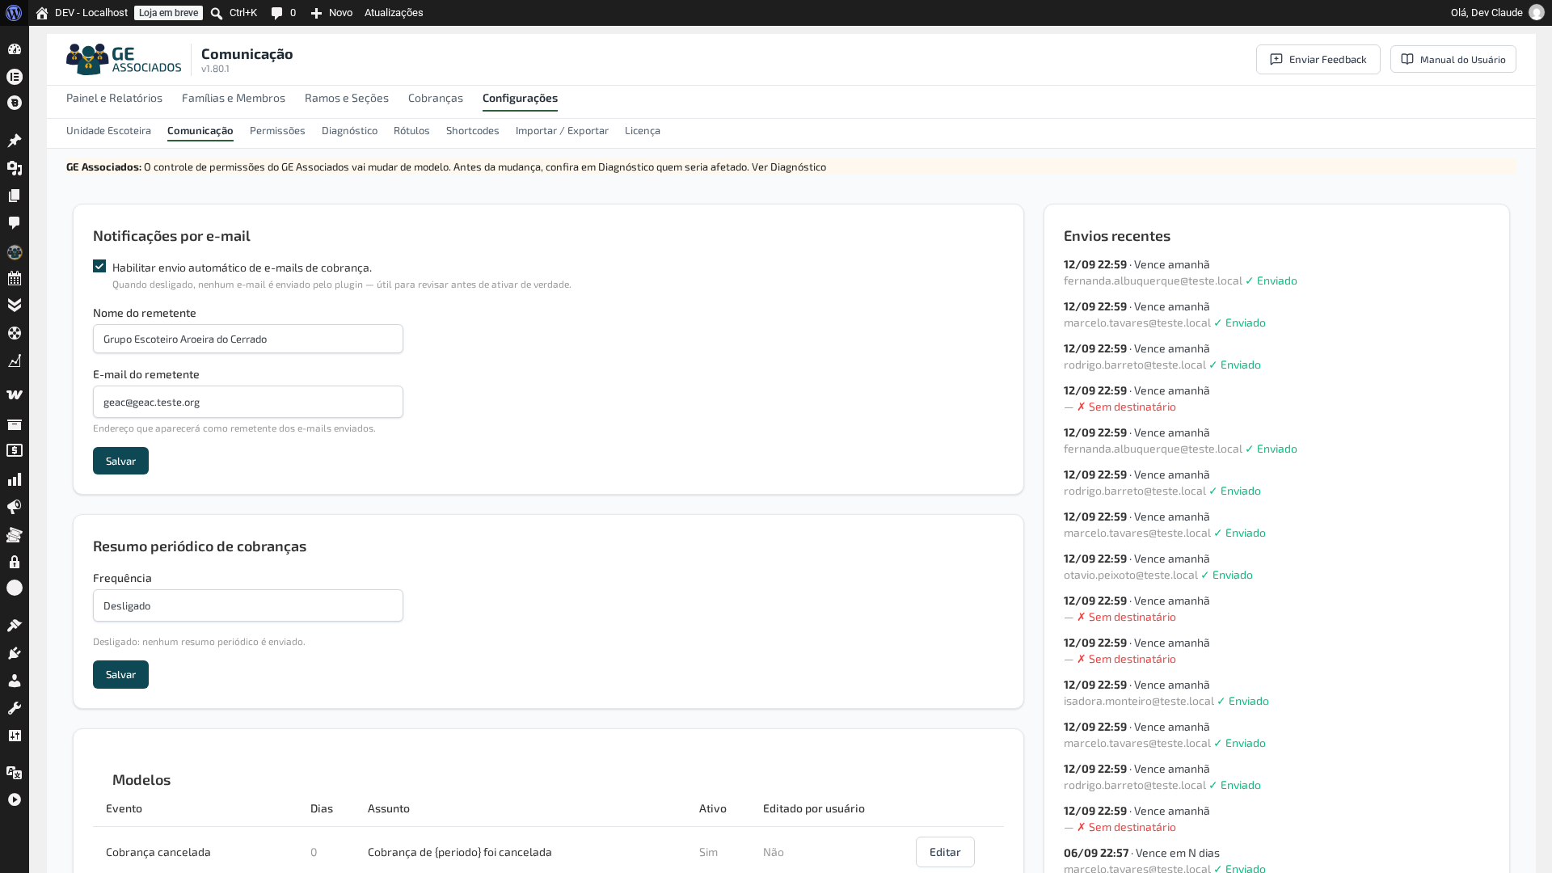Open the Novo admin bar menu
1552x873 pixels.
[331, 13]
